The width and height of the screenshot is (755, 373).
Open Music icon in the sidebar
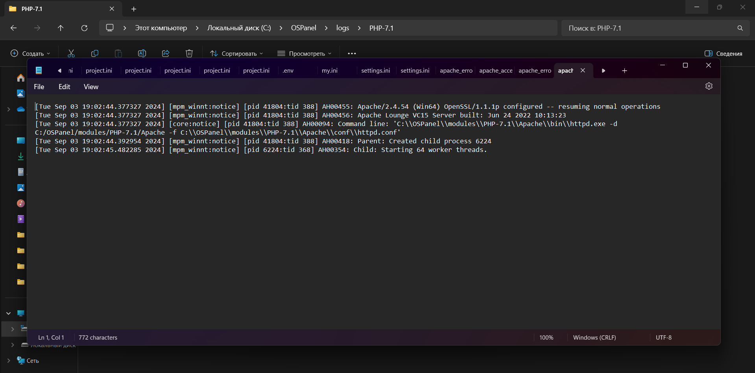[21, 203]
